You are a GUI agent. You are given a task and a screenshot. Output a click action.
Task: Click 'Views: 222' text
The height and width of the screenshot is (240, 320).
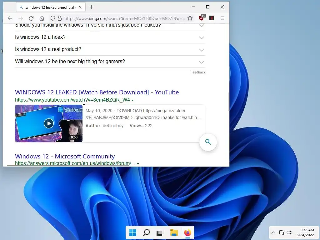click(x=141, y=126)
